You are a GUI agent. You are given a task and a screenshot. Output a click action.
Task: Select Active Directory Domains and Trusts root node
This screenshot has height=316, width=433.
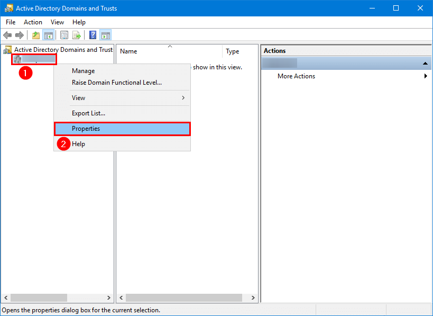click(x=58, y=50)
